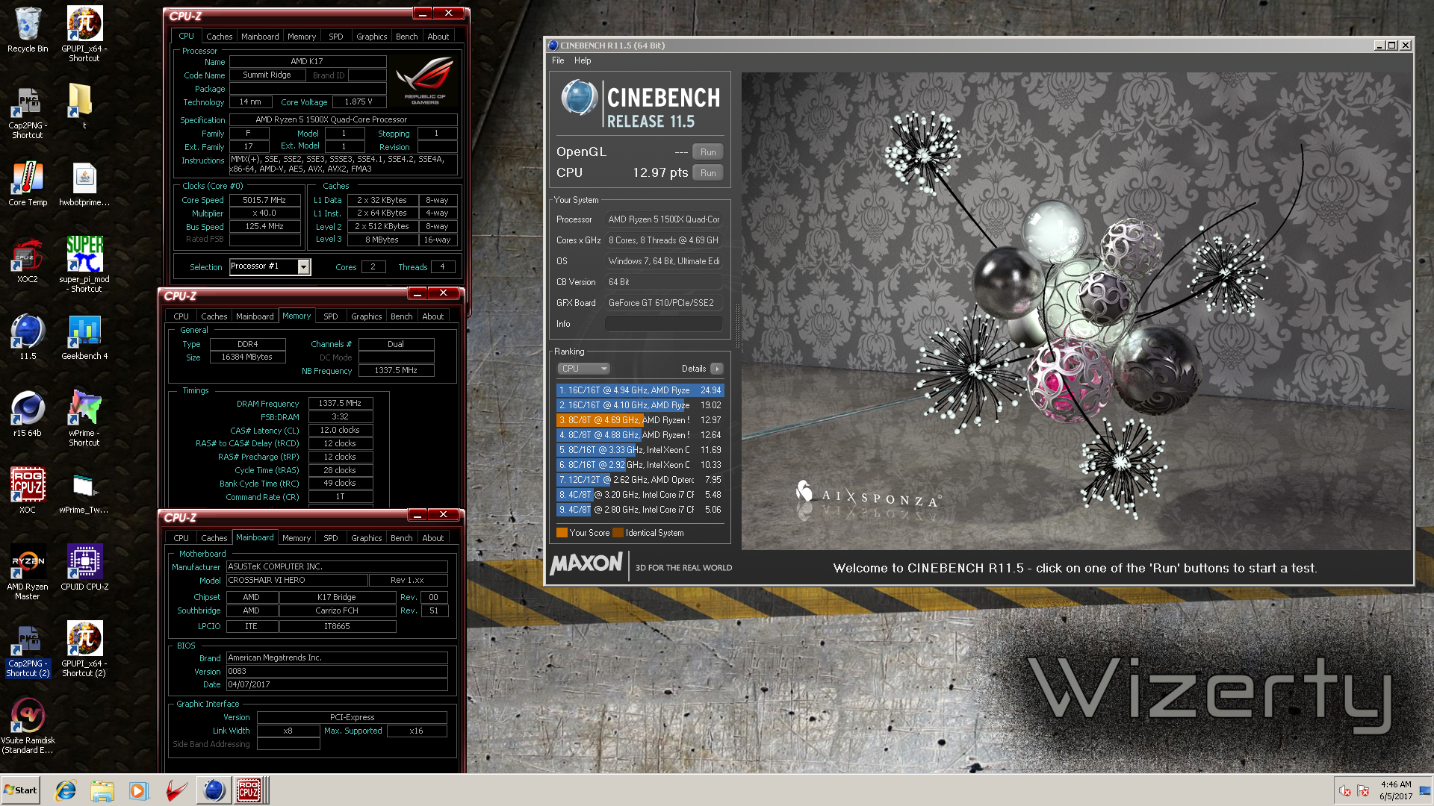The width and height of the screenshot is (1434, 806).
Task: Select ranking row 12C/12T @ 2.62 GHz
Action: point(640,480)
